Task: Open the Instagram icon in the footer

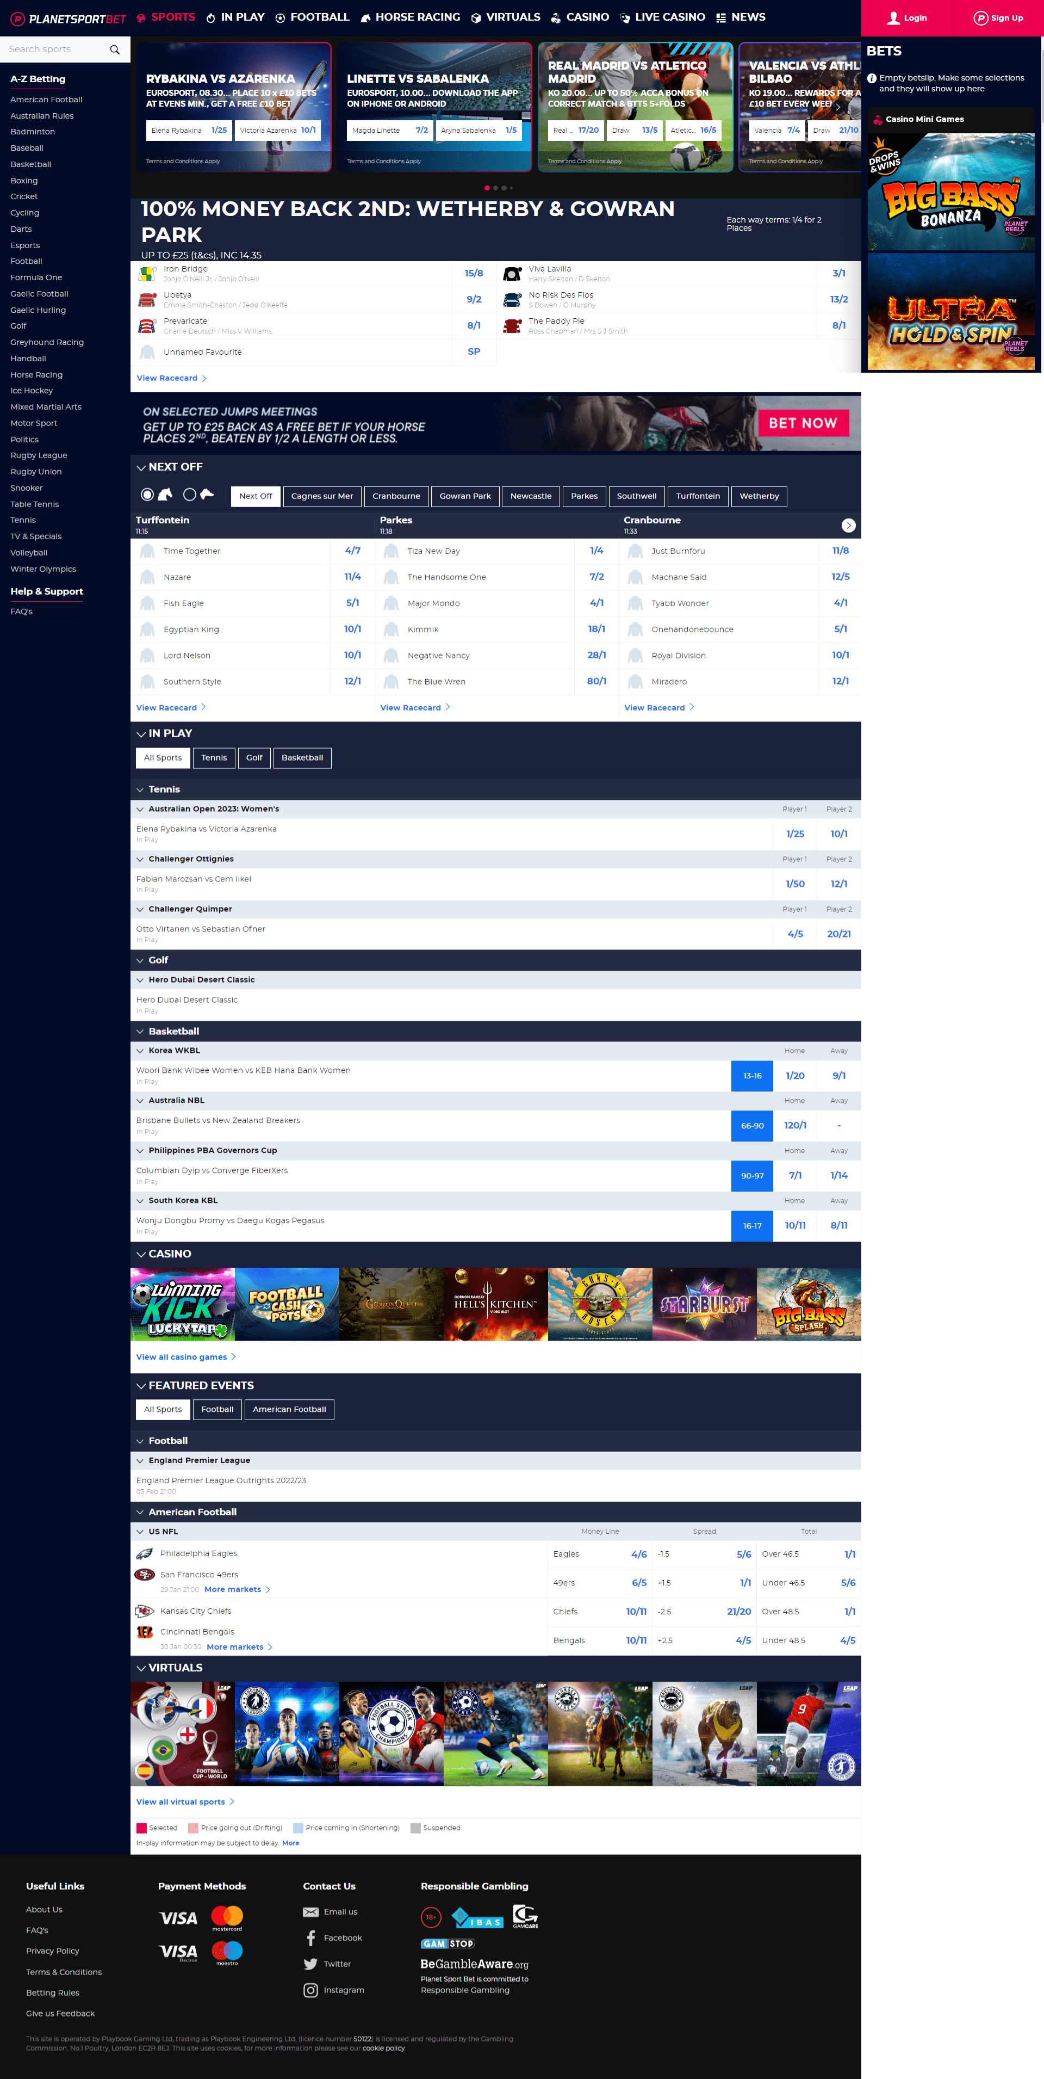Action: [310, 1990]
